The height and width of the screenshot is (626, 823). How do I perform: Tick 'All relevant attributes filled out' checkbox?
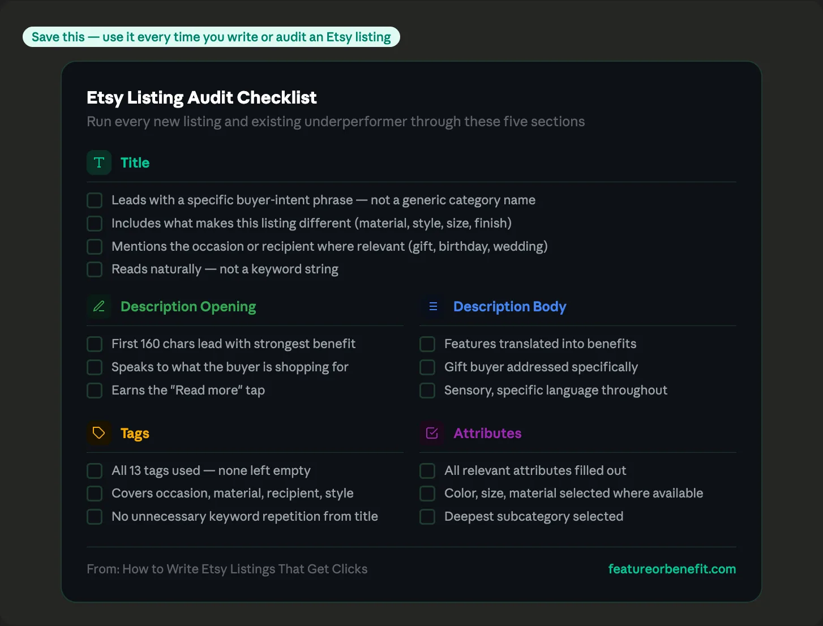tap(427, 471)
